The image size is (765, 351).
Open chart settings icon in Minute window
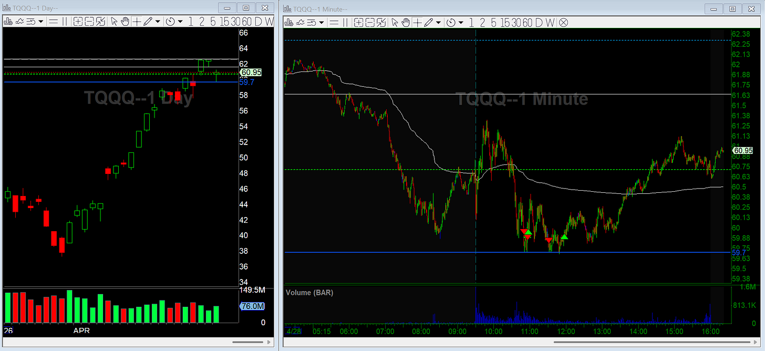tap(288, 22)
